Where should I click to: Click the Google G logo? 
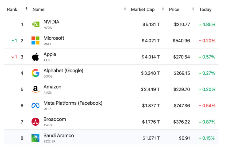(35, 73)
